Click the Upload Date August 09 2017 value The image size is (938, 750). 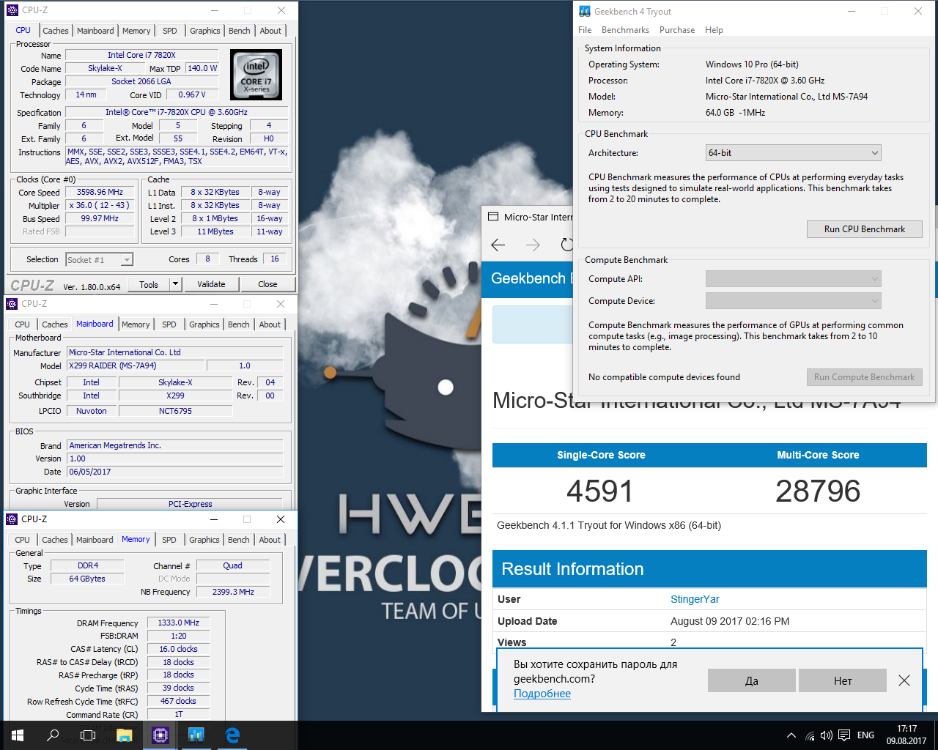730,621
